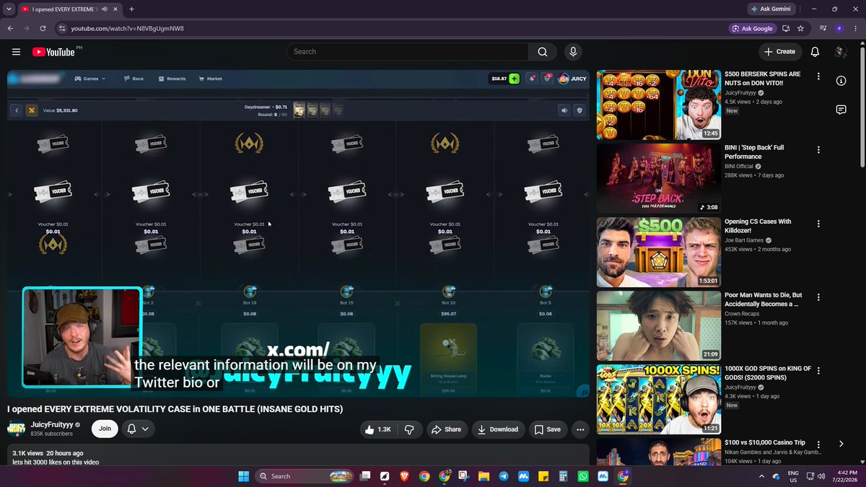Open the more actions three-dot menu under video
The width and height of the screenshot is (866, 487).
pyautogui.click(x=580, y=429)
